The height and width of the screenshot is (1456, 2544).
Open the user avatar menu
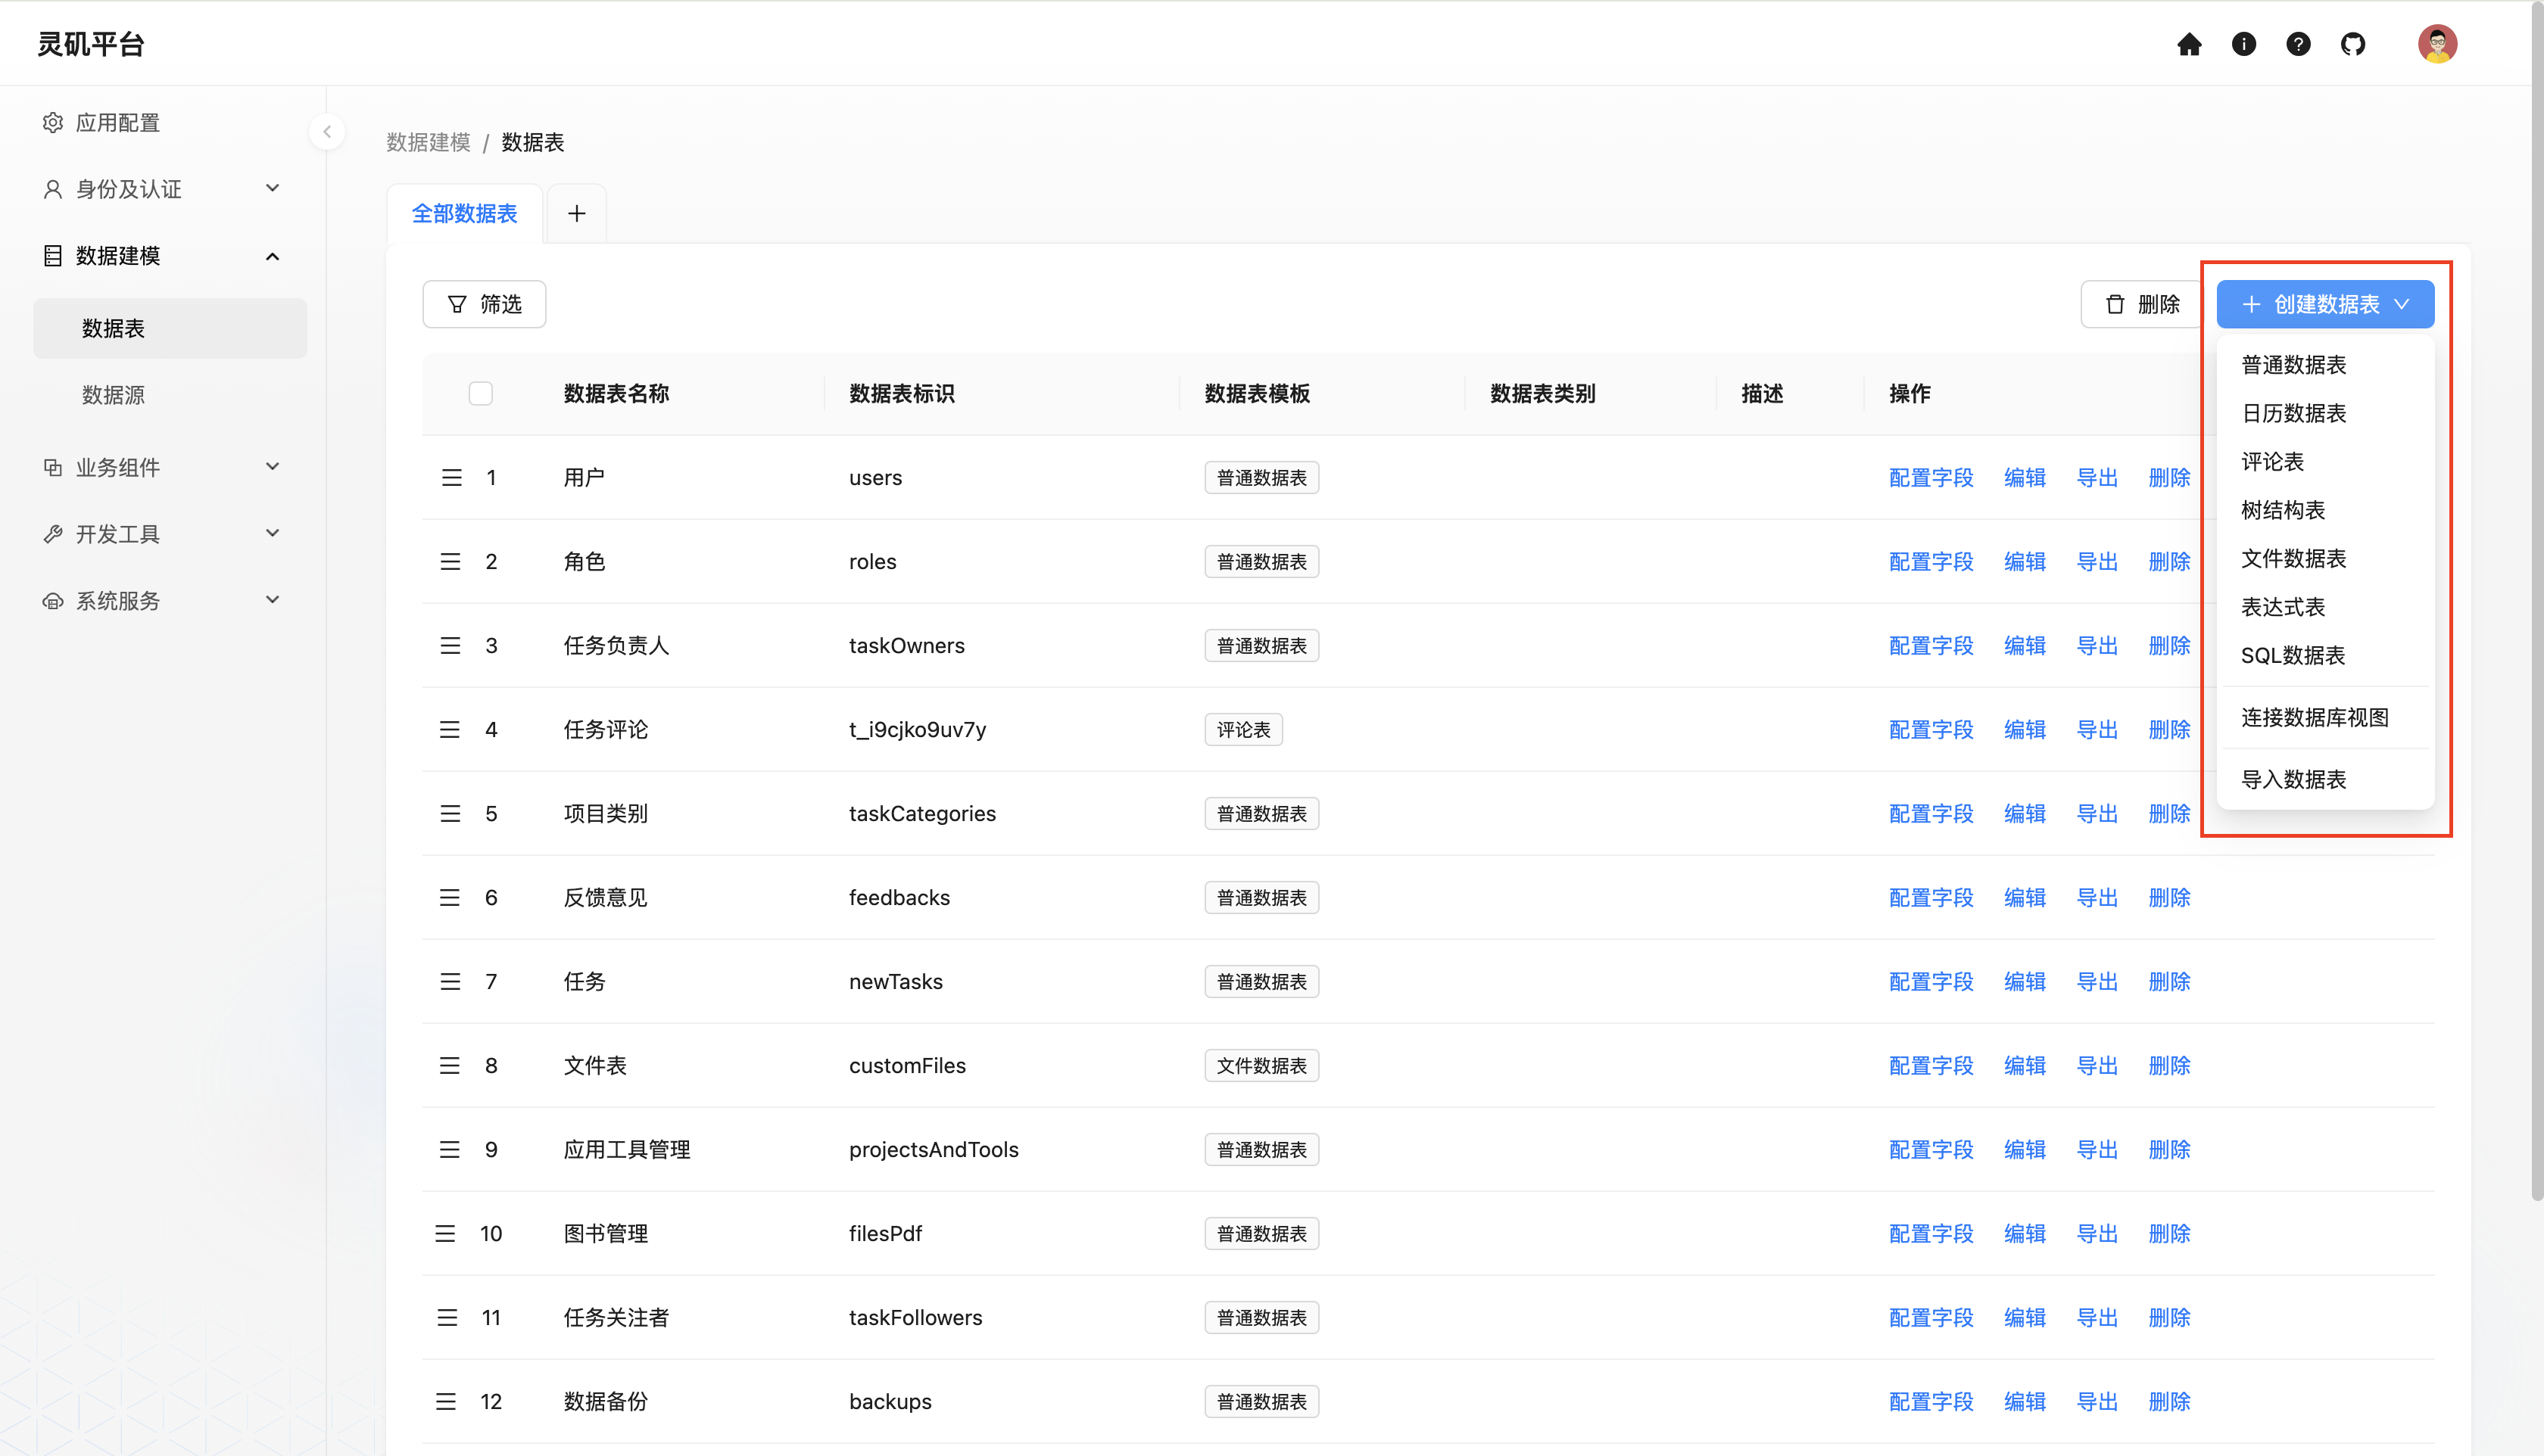click(x=2437, y=44)
